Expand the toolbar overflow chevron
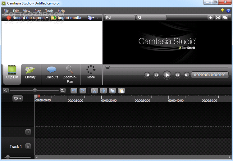 (98, 18)
